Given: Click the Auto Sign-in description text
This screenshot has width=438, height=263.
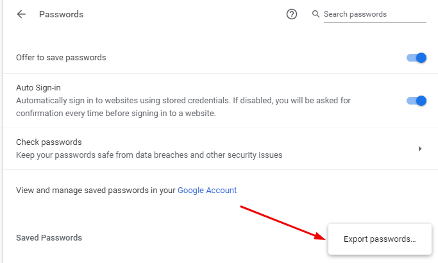Looking at the screenshot, I should pyautogui.click(x=183, y=107).
